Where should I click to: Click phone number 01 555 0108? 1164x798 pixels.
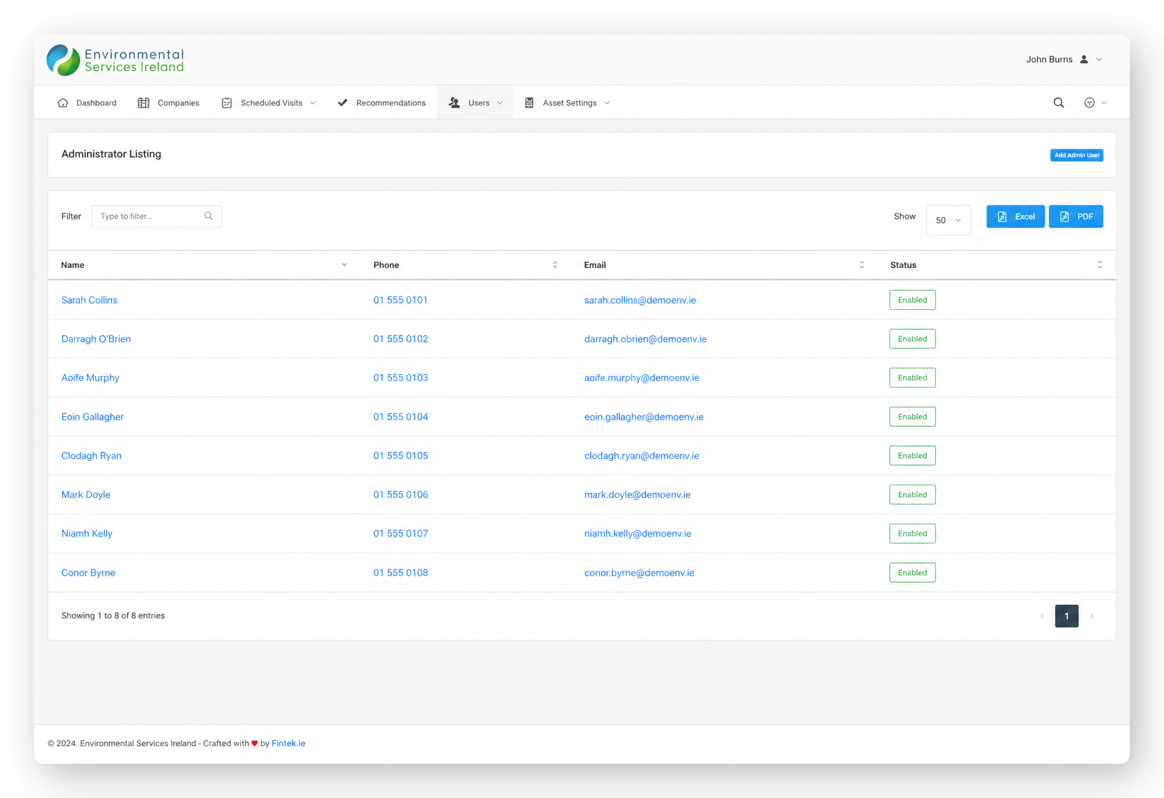tap(401, 573)
